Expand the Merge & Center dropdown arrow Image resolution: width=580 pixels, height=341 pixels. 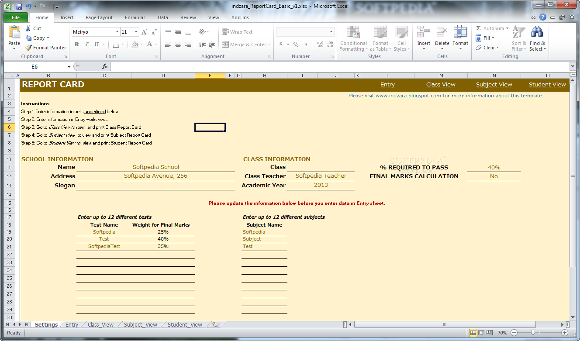coord(269,45)
